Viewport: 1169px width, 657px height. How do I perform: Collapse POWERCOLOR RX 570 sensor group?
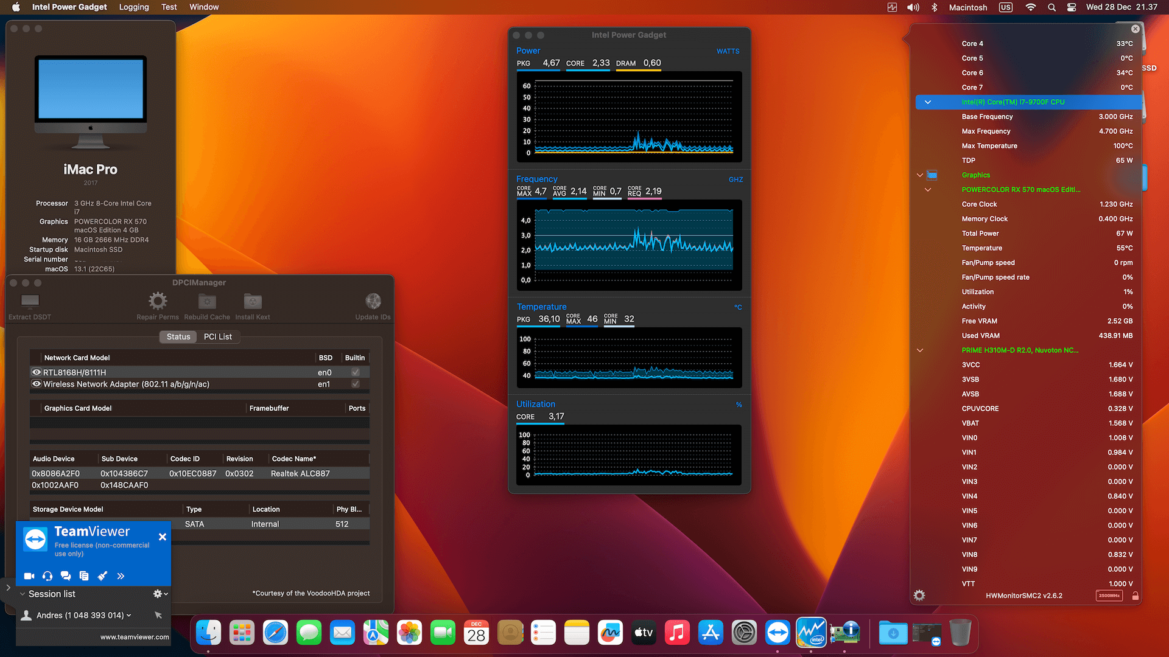(928, 190)
